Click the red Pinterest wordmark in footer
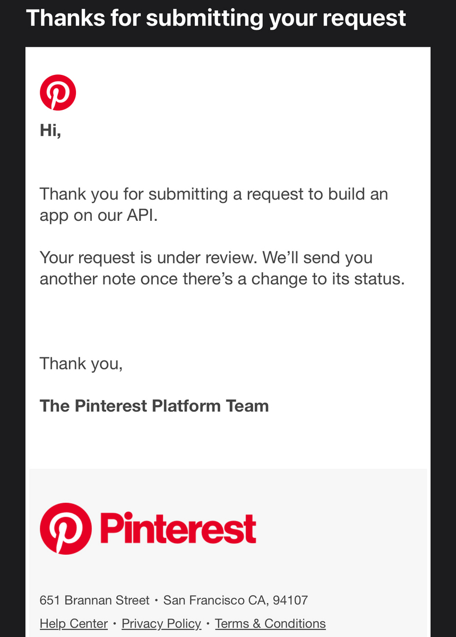456x637 pixels. click(178, 529)
